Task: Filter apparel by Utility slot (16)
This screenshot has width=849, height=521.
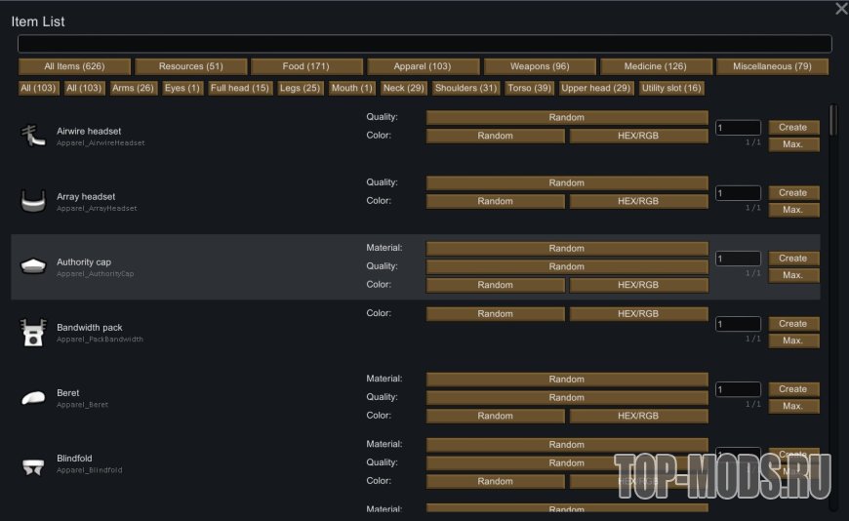Action: pos(671,88)
